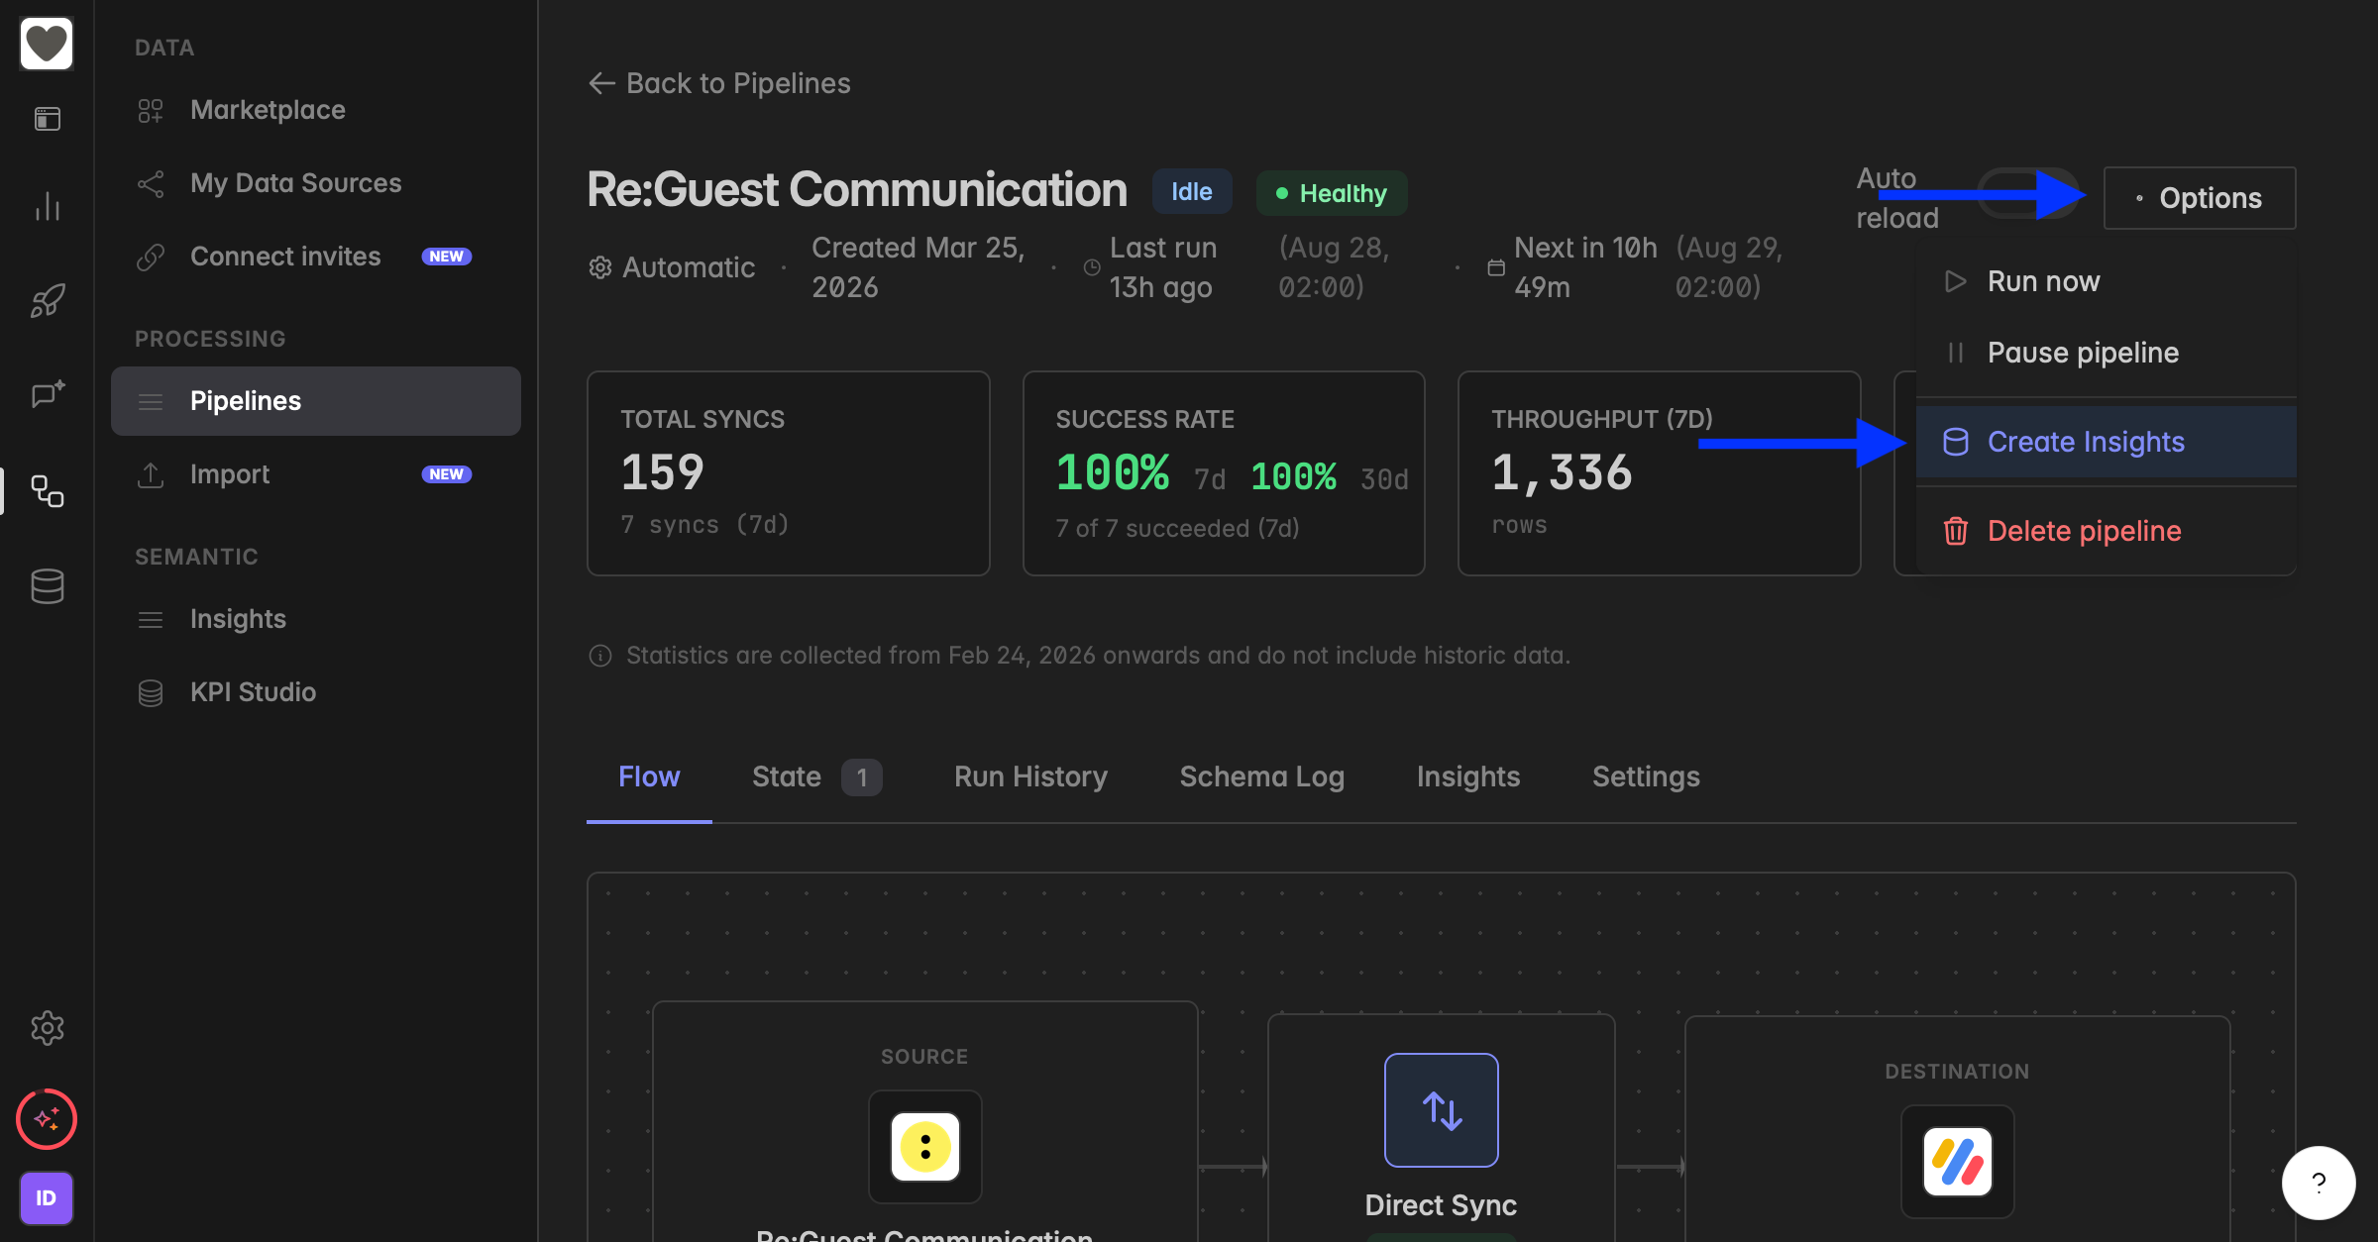Open the Options dropdown
Viewport: 2378px width, 1242px height.
click(x=2200, y=198)
